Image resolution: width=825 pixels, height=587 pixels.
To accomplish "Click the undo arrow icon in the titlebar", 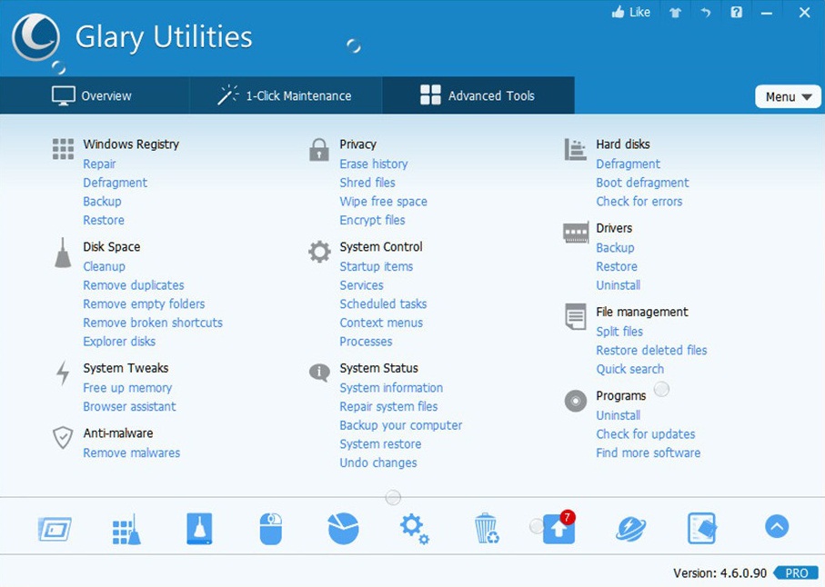I will click(x=705, y=12).
